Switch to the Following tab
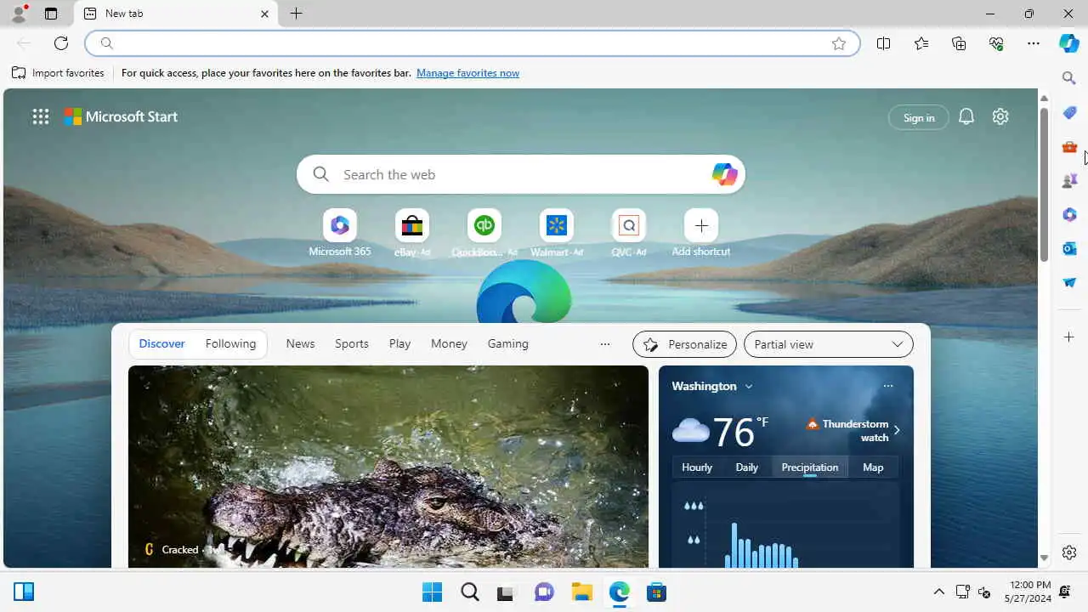 [230, 344]
